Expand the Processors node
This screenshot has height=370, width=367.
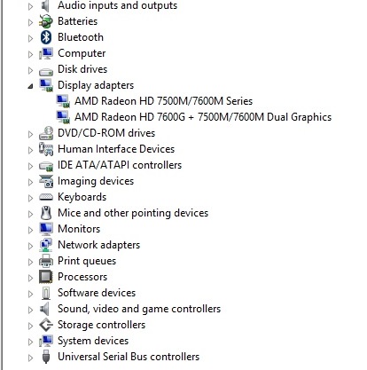[x=30, y=278]
